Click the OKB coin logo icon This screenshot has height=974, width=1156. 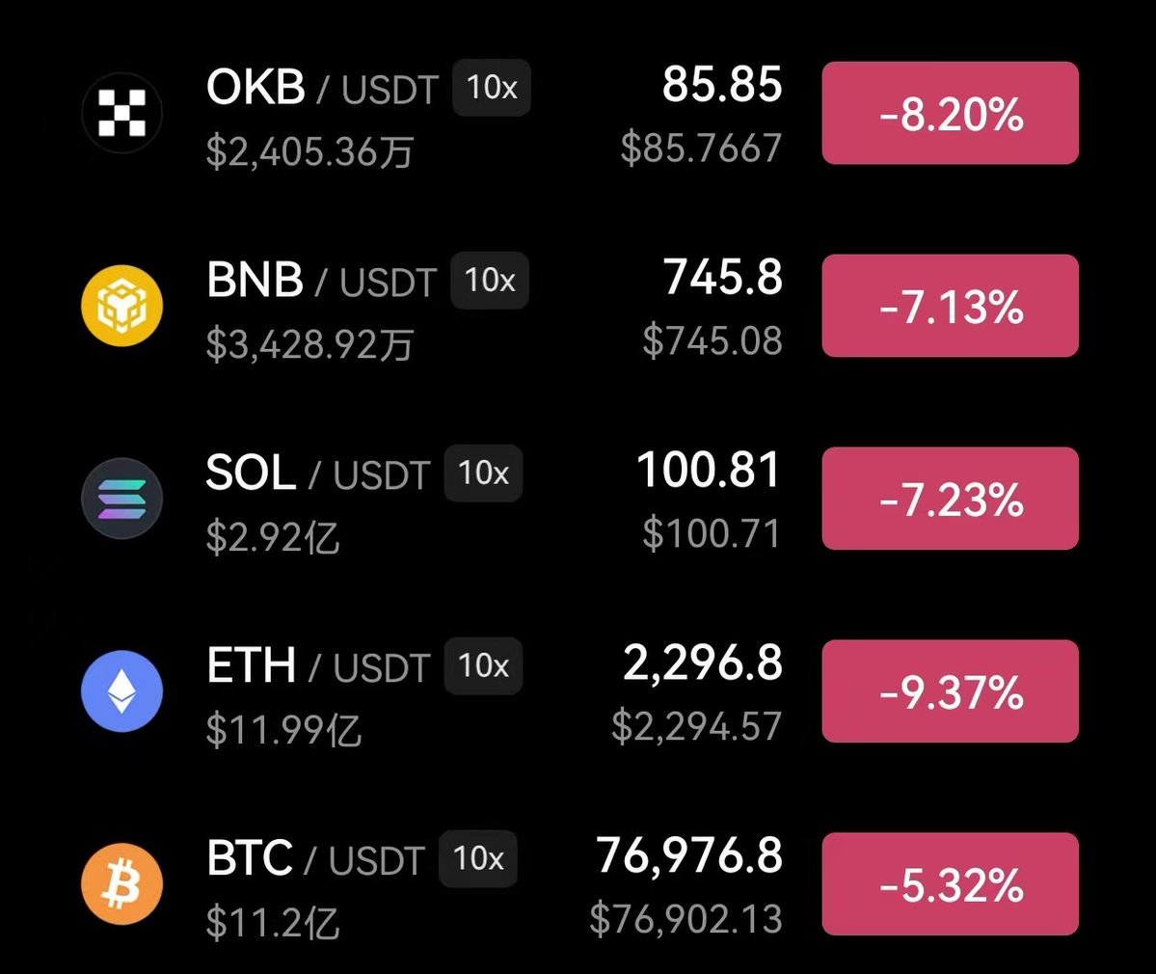[x=121, y=113]
